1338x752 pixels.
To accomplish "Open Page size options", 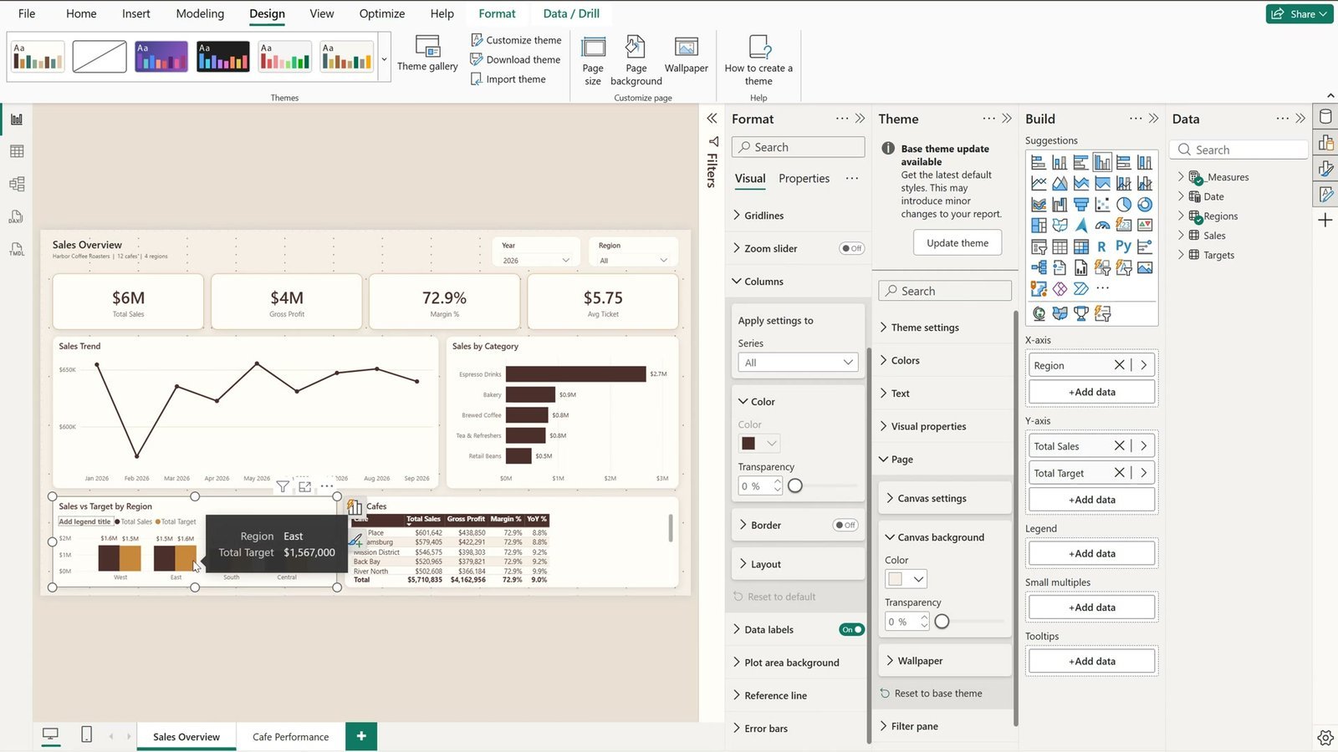I will 593,60.
